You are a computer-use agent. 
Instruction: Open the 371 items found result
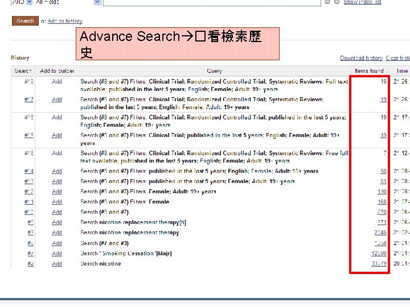pyautogui.click(x=382, y=222)
